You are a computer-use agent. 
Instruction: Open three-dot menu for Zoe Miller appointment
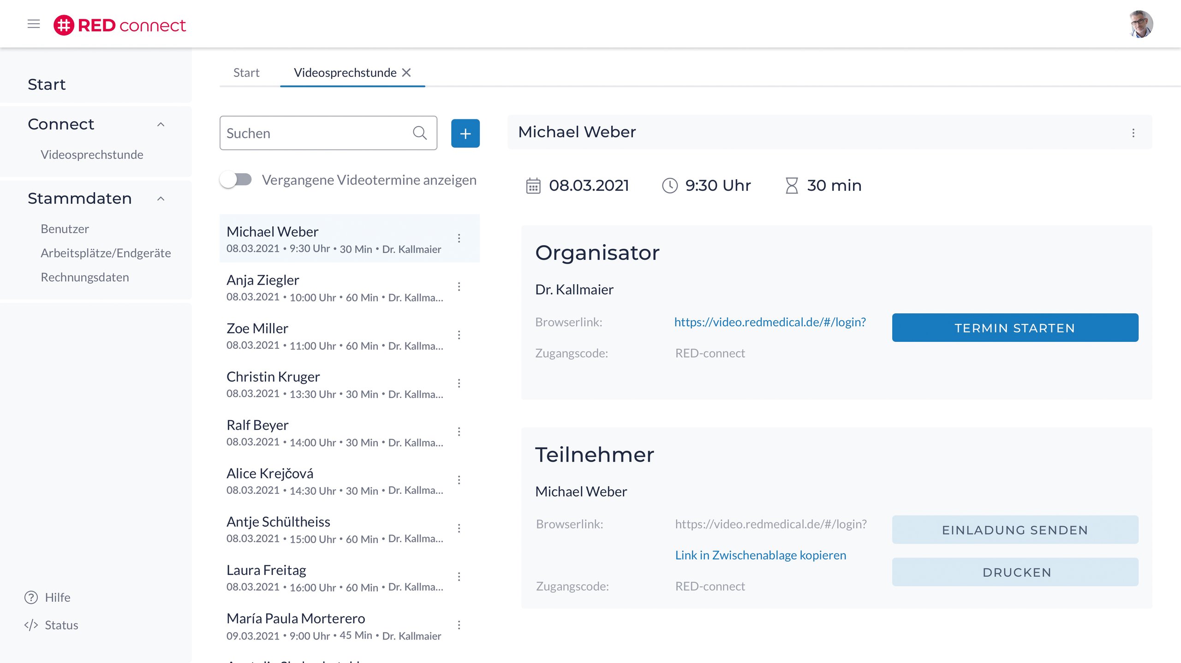[459, 335]
